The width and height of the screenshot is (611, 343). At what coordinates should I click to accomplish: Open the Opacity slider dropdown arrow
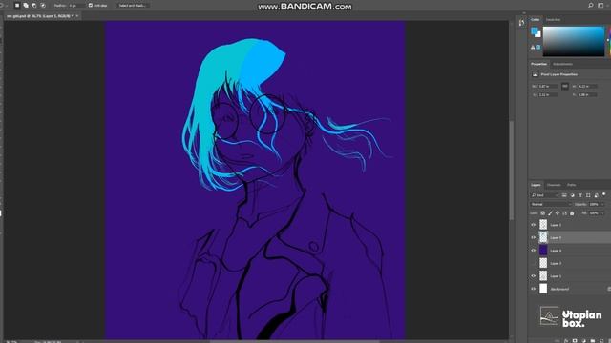point(602,204)
